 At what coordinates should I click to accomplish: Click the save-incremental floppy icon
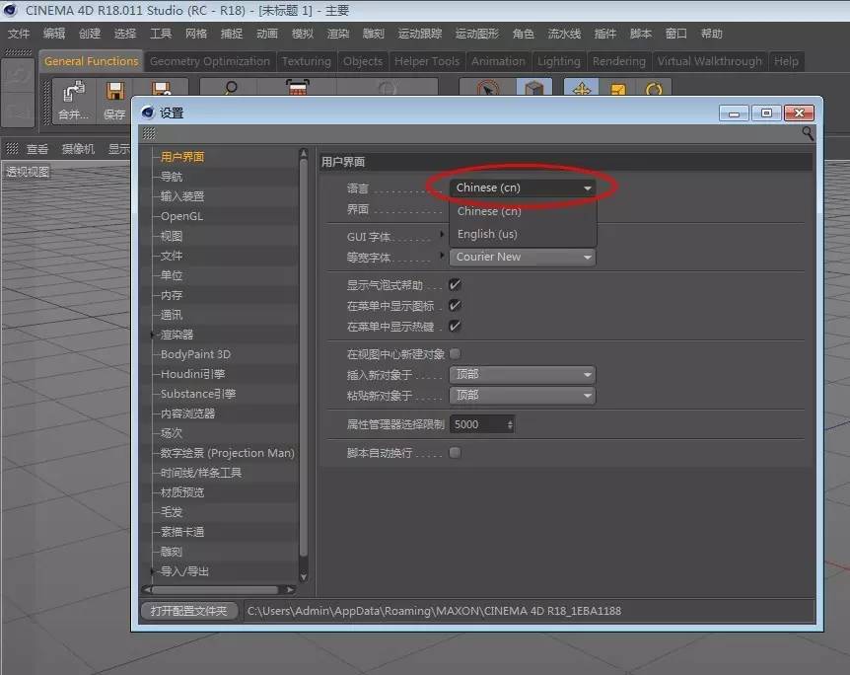coord(161,89)
